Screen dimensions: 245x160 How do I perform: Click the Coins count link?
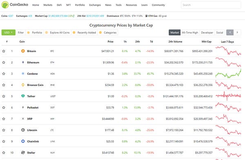tap(11, 16)
